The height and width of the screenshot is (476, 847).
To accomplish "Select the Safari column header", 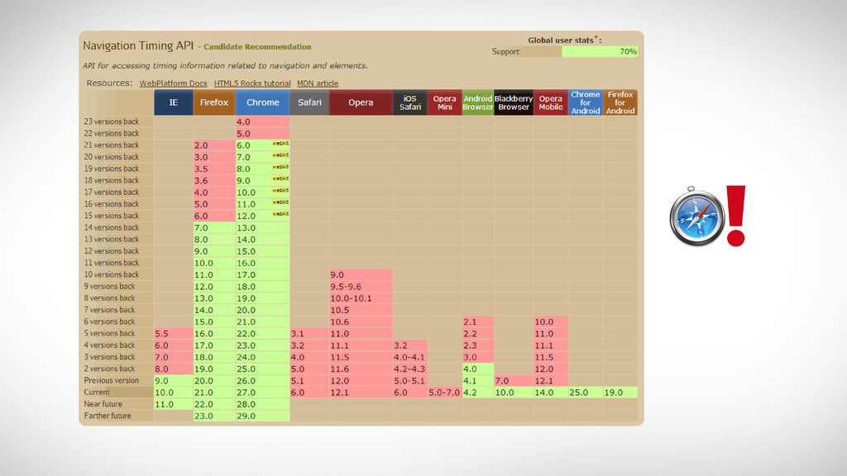I will pyautogui.click(x=309, y=102).
